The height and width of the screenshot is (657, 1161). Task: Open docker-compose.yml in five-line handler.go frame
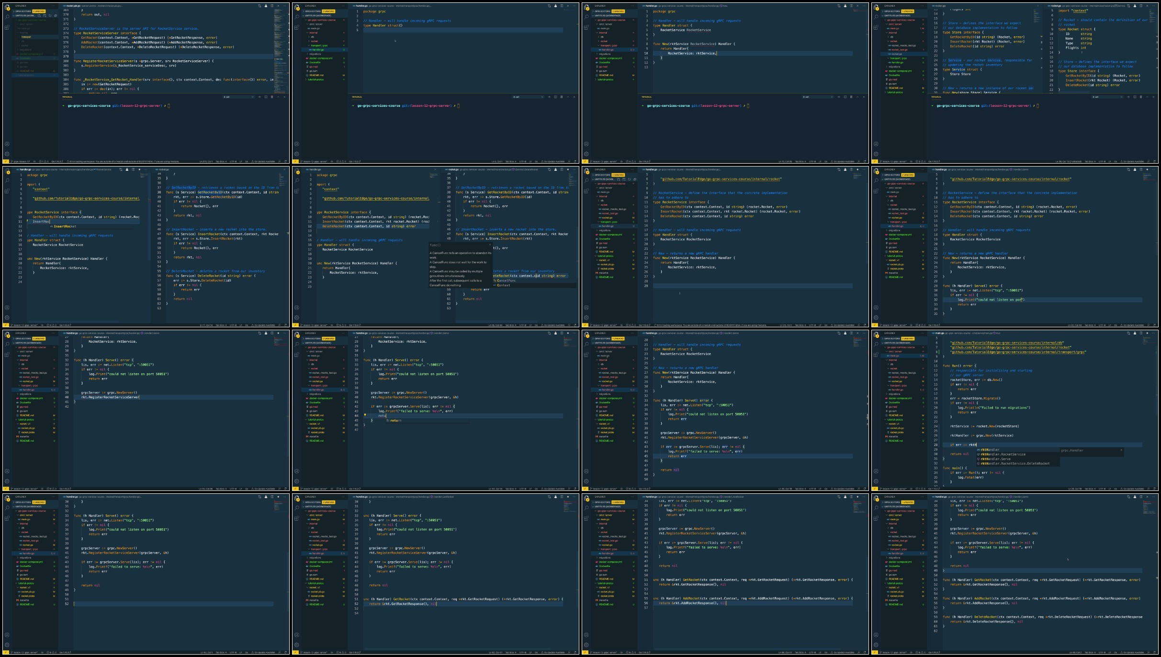(325, 58)
